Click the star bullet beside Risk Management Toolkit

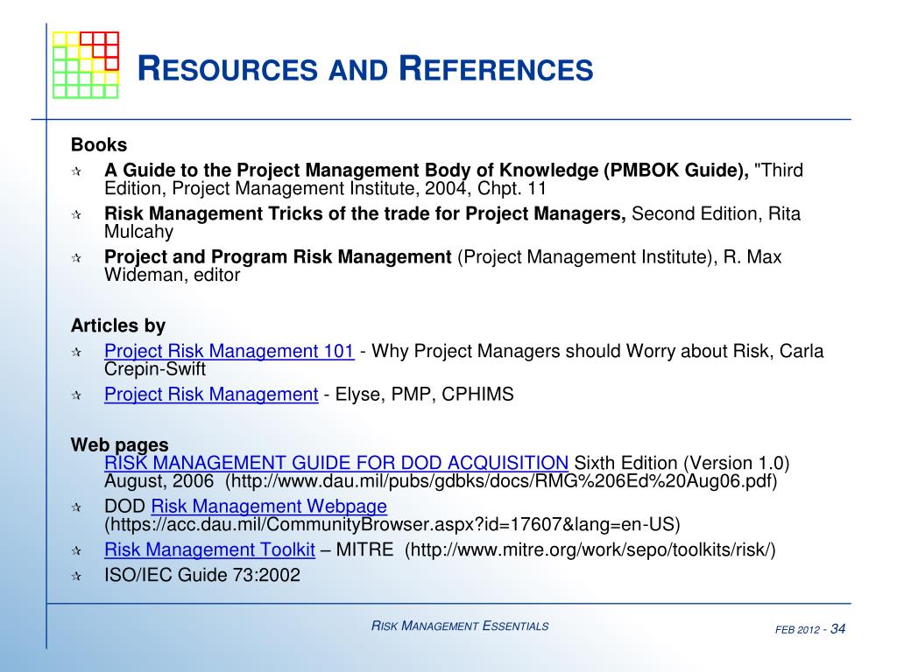click(x=76, y=551)
